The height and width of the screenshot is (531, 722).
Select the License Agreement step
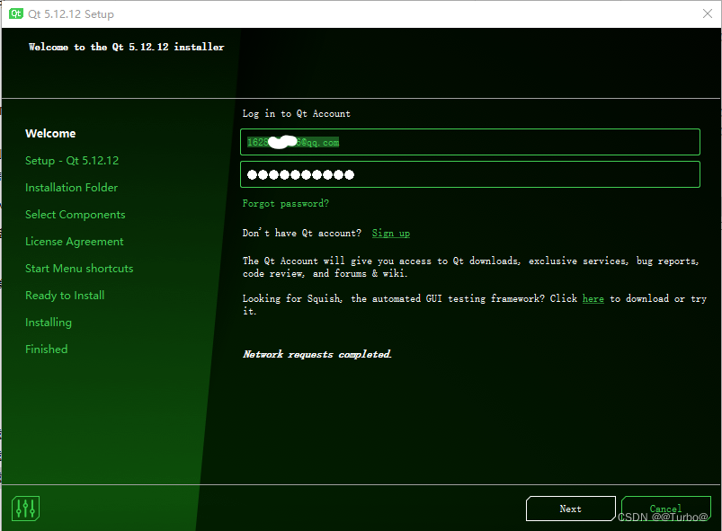click(74, 242)
